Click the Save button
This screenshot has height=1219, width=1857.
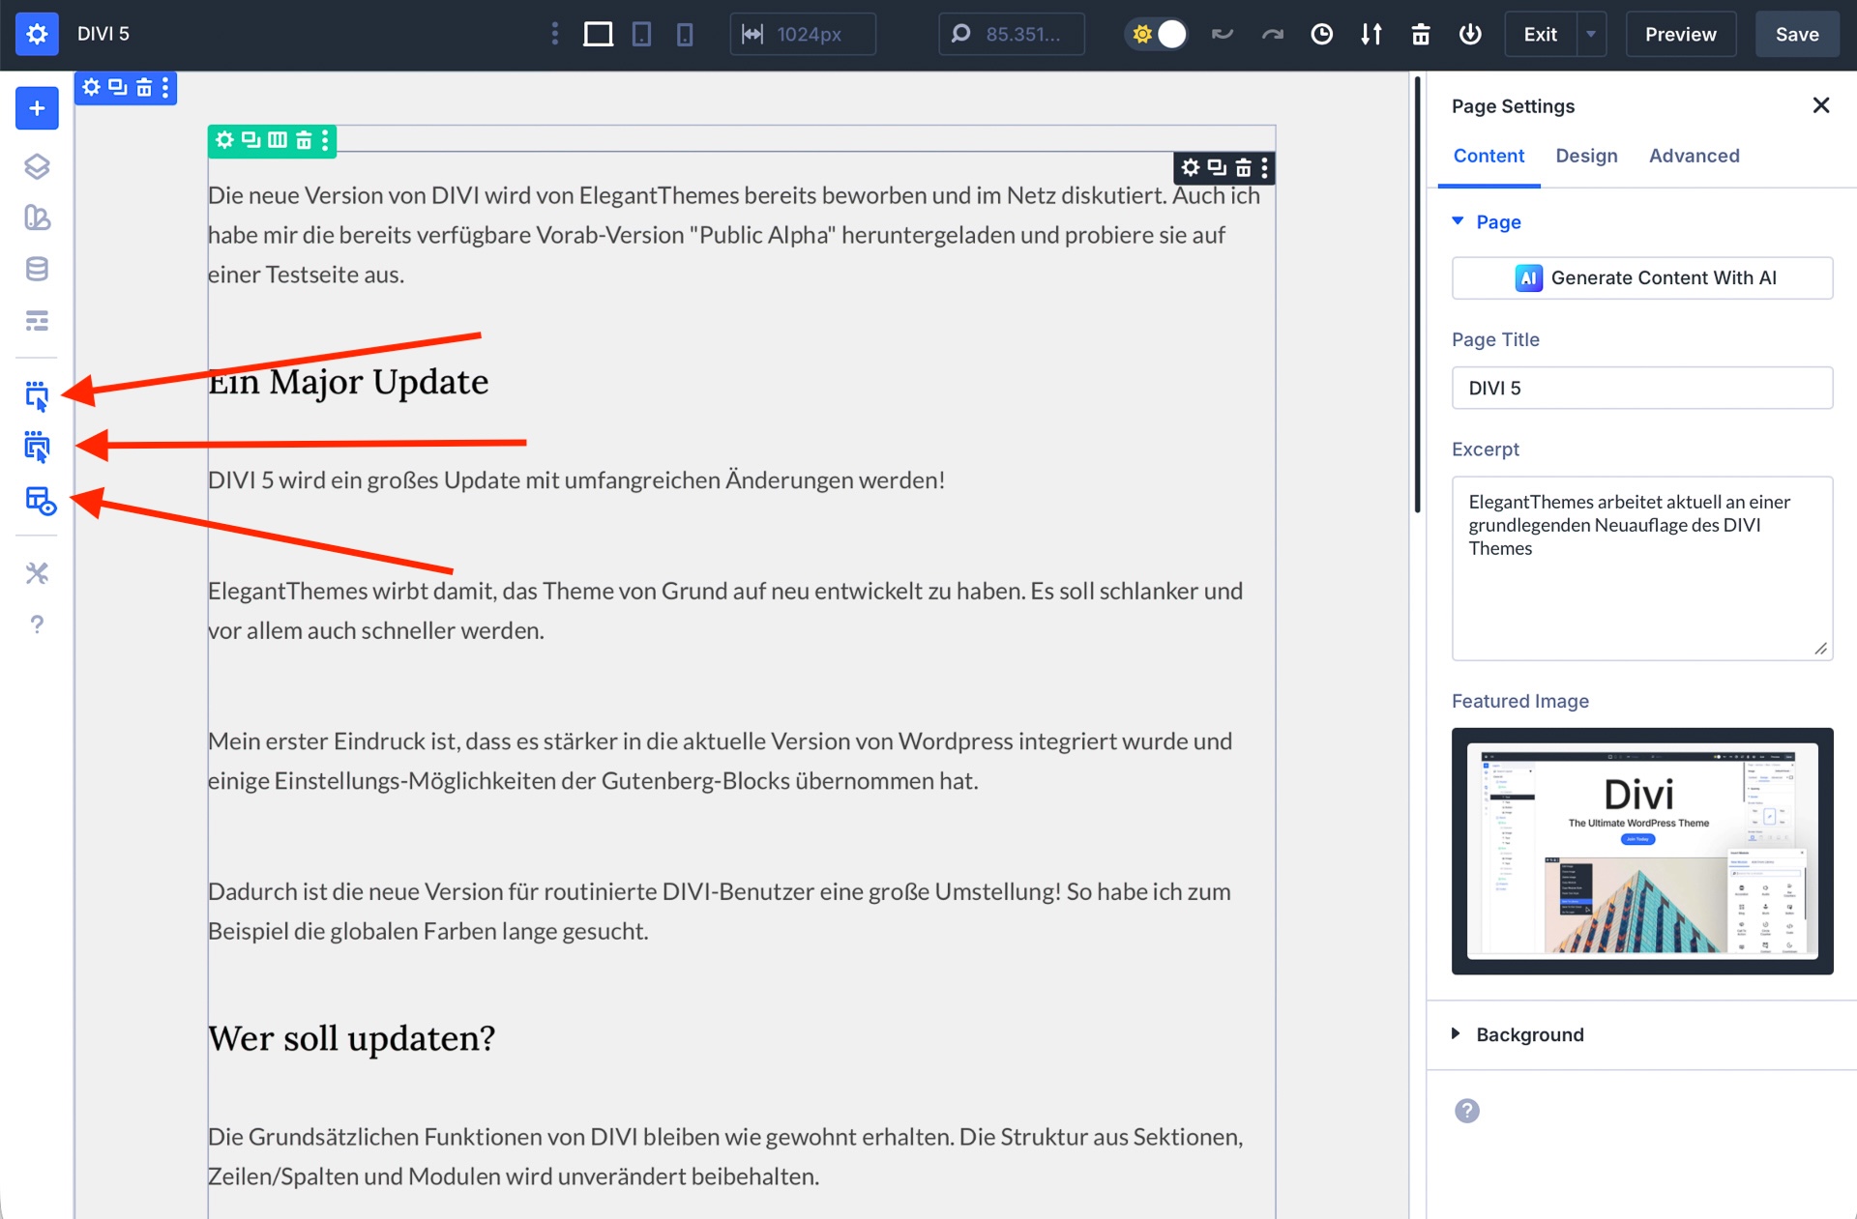1796,34
